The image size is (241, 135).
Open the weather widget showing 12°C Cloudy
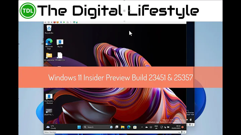51,127
